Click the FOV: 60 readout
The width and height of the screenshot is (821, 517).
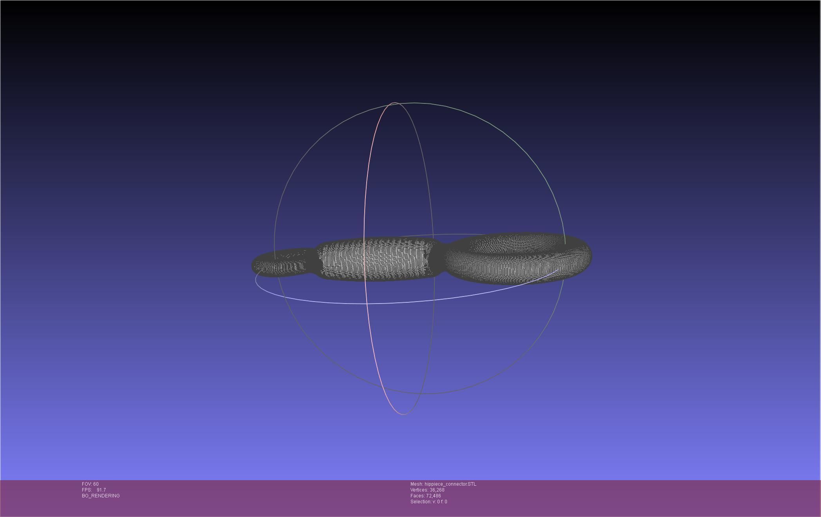tap(90, 484)
